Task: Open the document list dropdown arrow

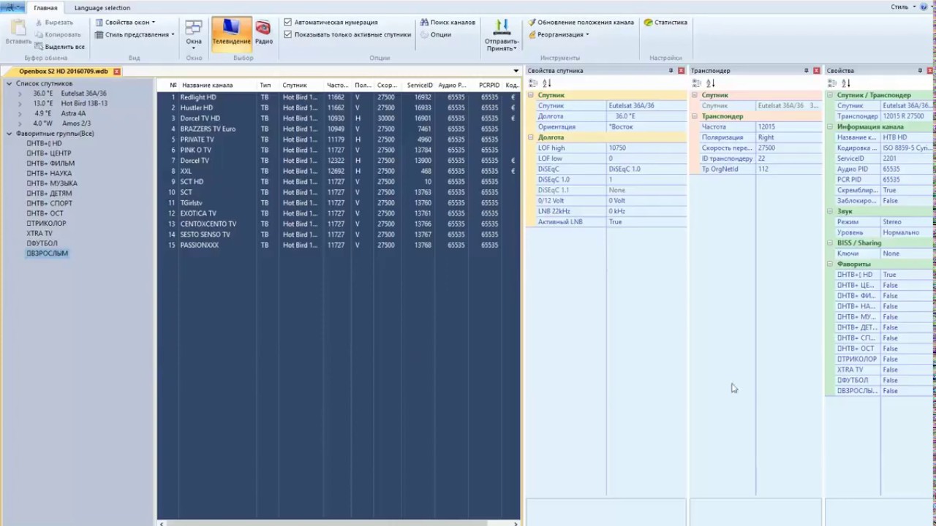Action: pos(516,72)
